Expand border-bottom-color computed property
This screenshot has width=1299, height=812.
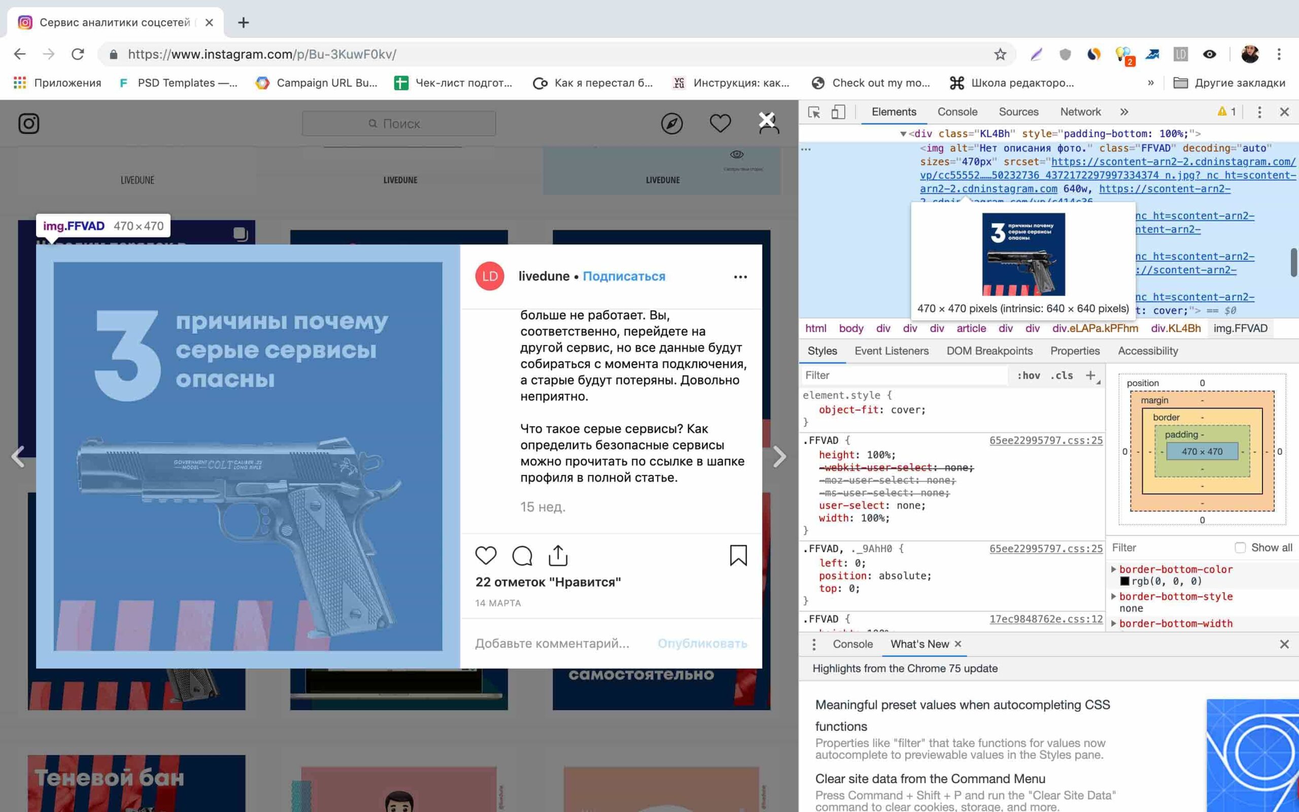click(1113, 569)
